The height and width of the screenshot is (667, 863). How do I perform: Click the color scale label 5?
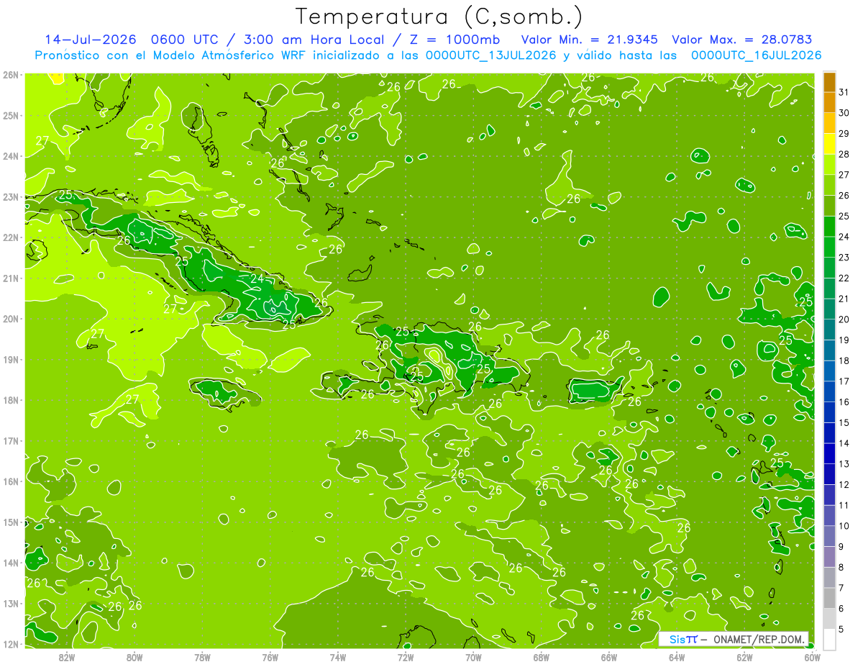(x=842, y=629)
